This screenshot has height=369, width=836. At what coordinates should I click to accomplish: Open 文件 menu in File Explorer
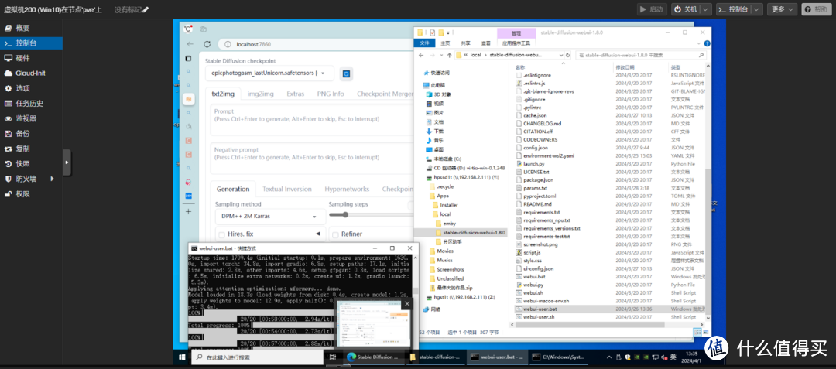pyautogui.click(x=424, y=43)
